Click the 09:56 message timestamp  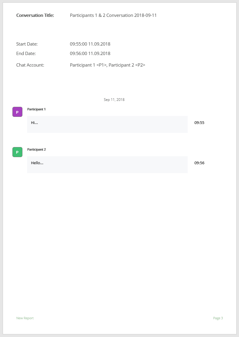tap(199, 163)
